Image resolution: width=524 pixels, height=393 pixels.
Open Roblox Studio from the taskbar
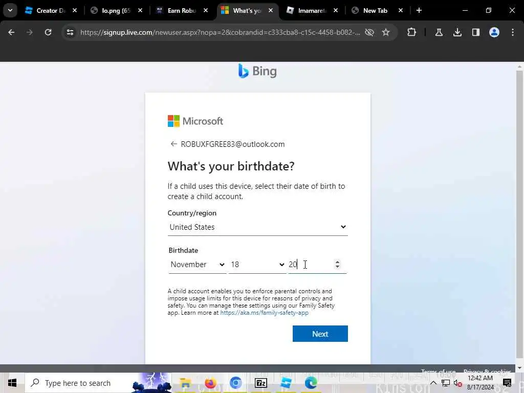click(x=286, y=383)
